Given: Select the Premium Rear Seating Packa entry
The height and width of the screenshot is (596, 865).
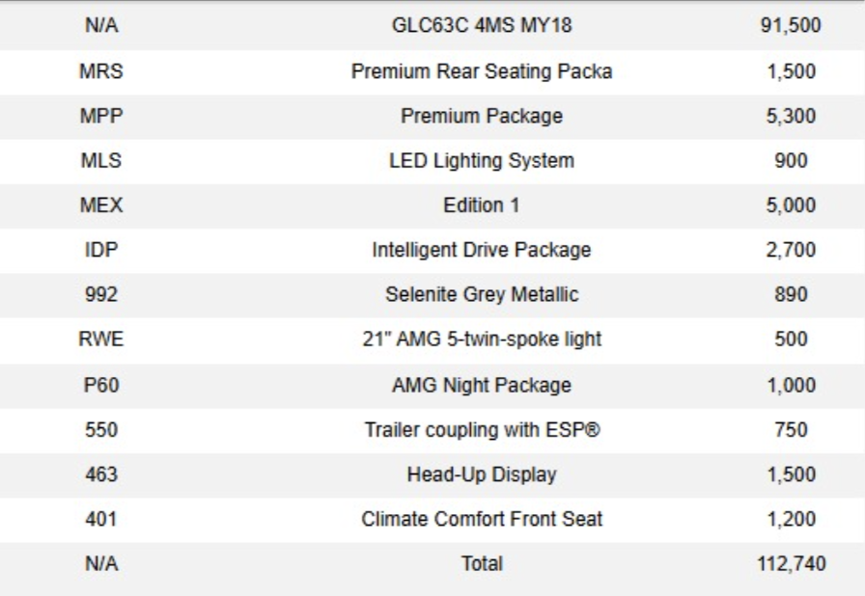Looking at the screenshot, I should tap(482, 71).
